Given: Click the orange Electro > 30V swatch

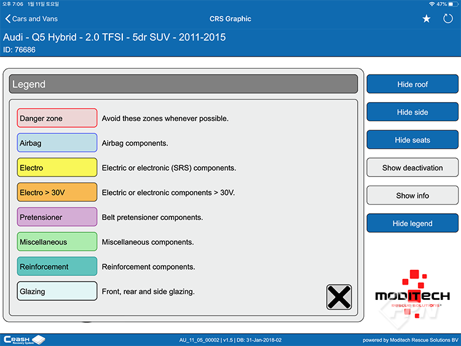Looking at the screenshot, I should pyautogui.click(x=57, y=192).
